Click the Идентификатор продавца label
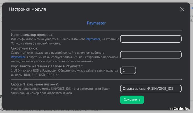The height and width of the screenshot is (113, 193). 32,35
